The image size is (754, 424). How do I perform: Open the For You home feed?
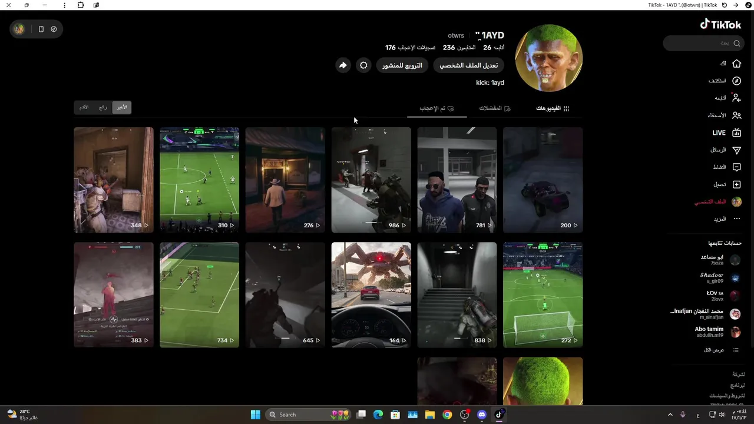click(730, 64)
